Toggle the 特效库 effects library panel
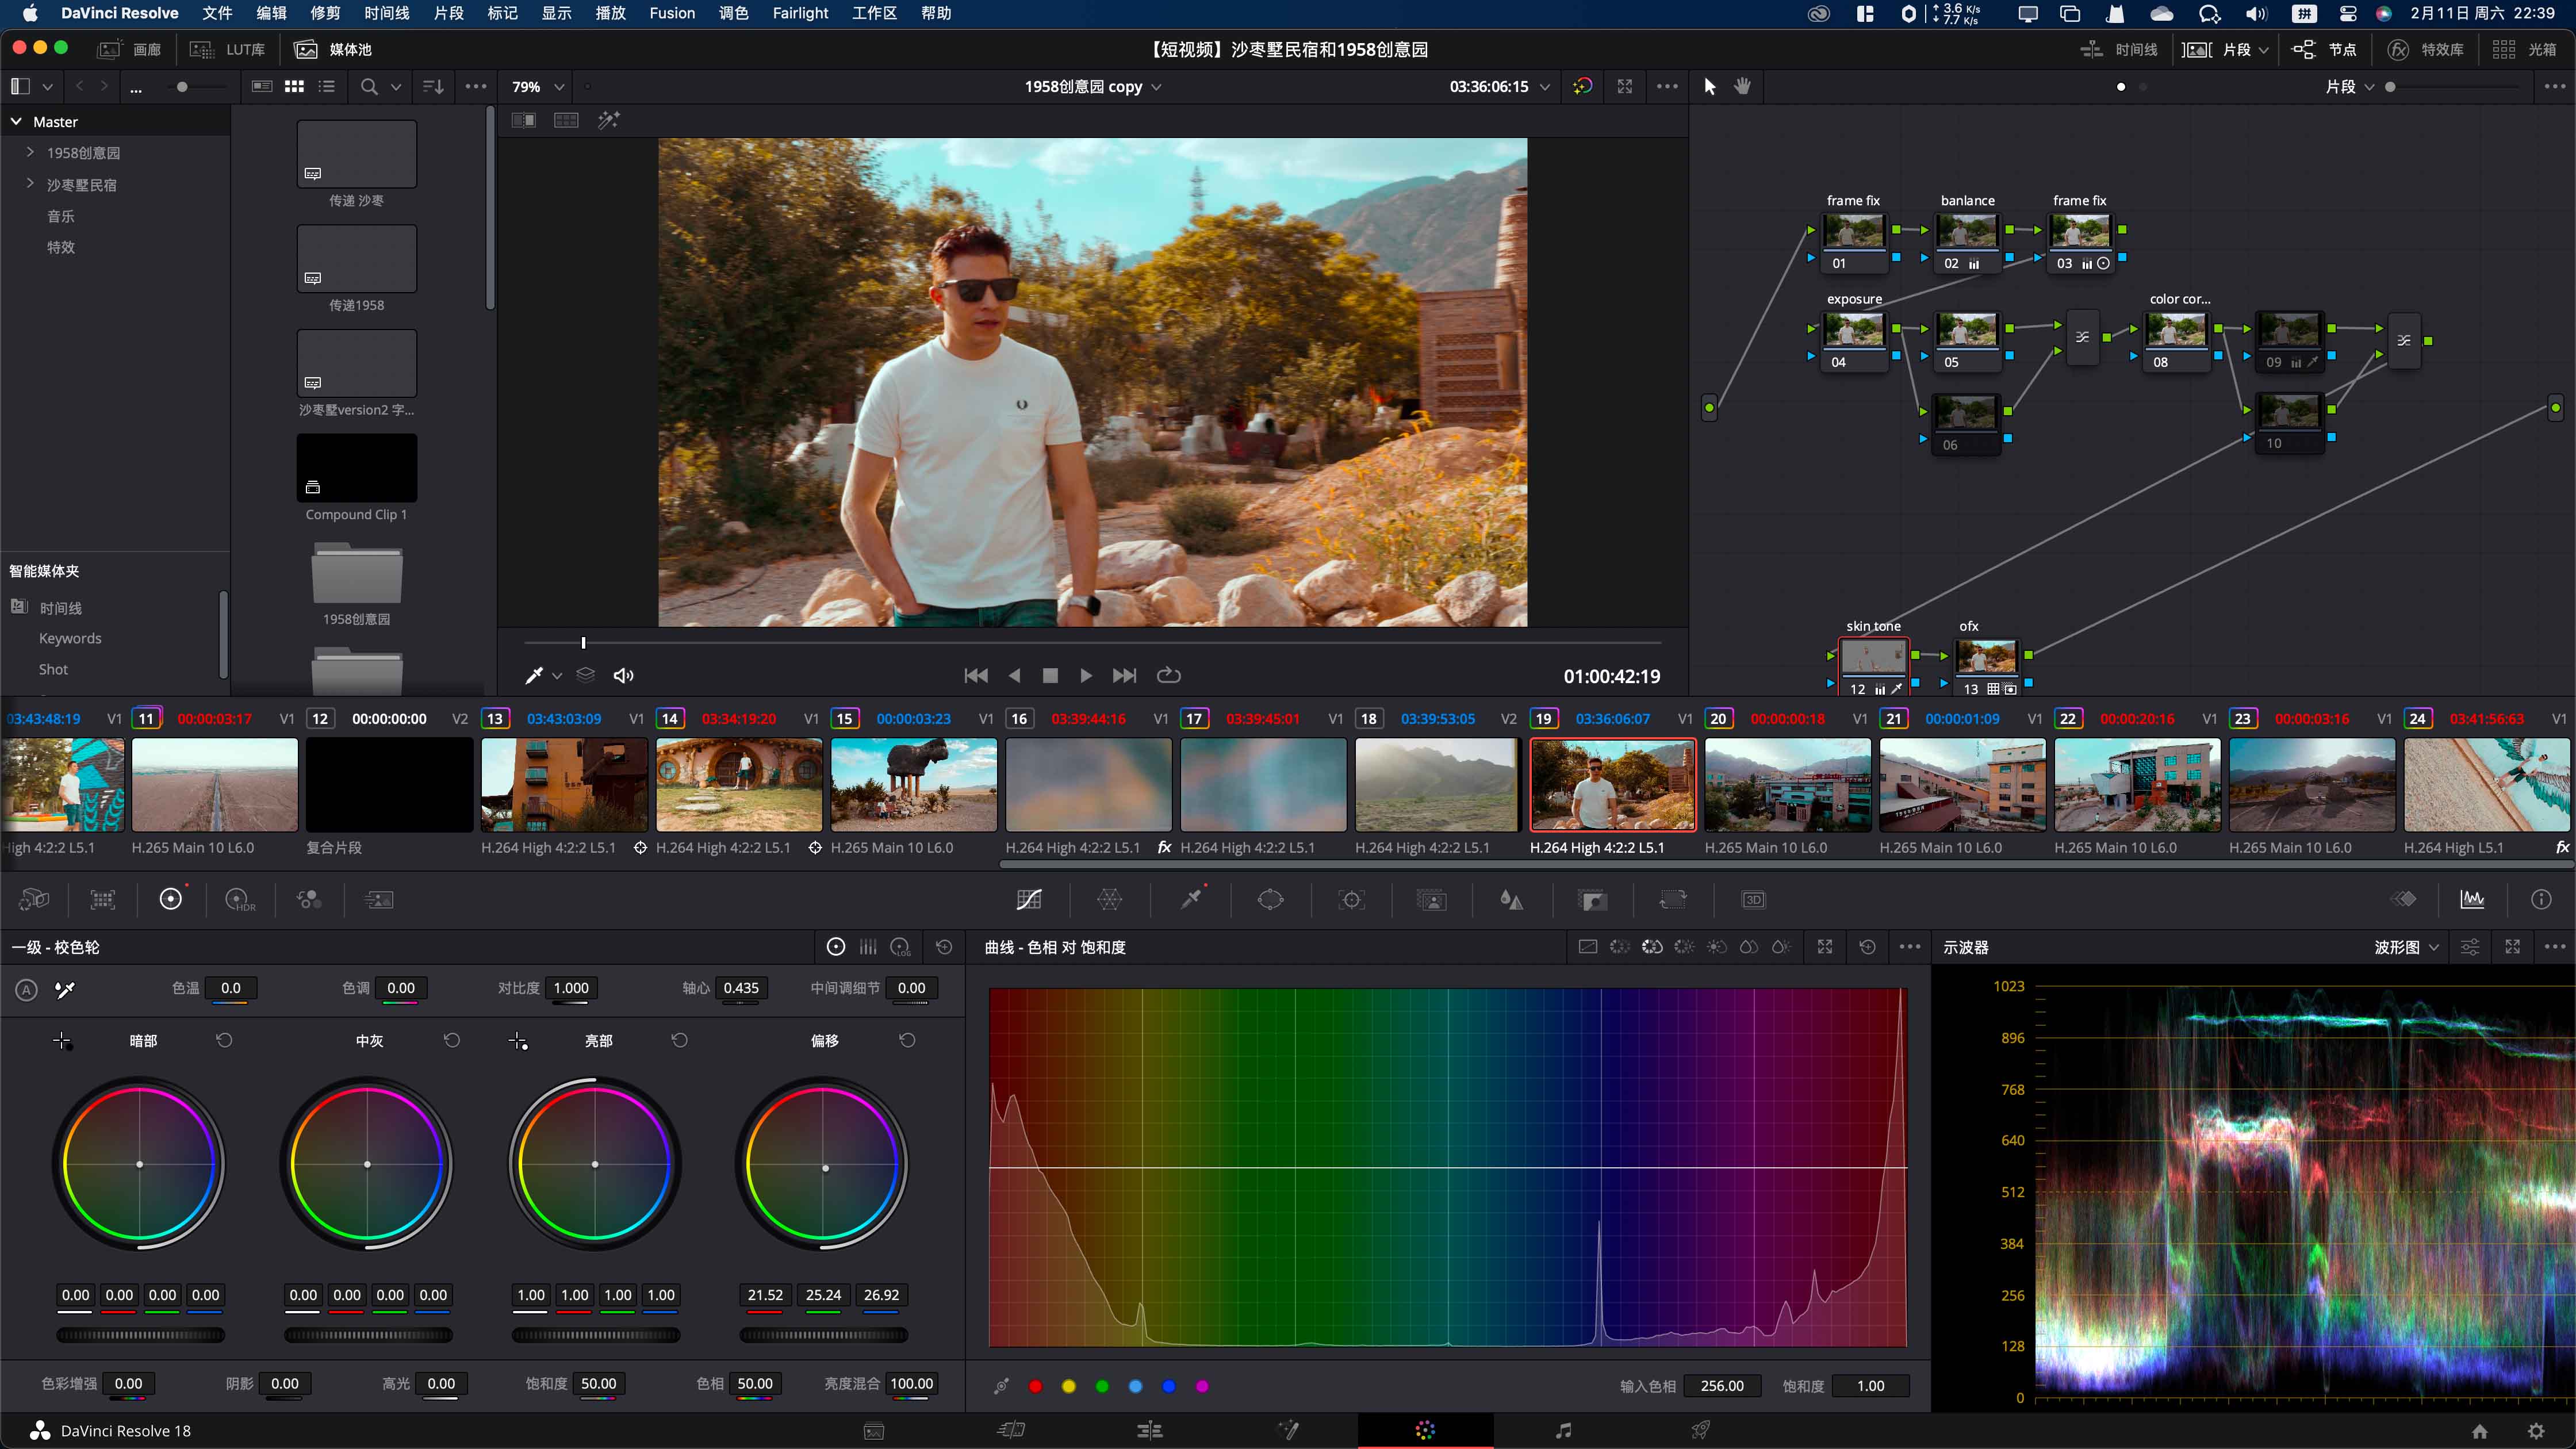 pyautogui.click(x=2425, y=49)
